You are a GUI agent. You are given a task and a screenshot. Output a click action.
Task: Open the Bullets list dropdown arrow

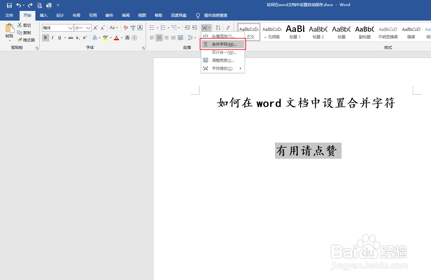(x=157, y=28)
